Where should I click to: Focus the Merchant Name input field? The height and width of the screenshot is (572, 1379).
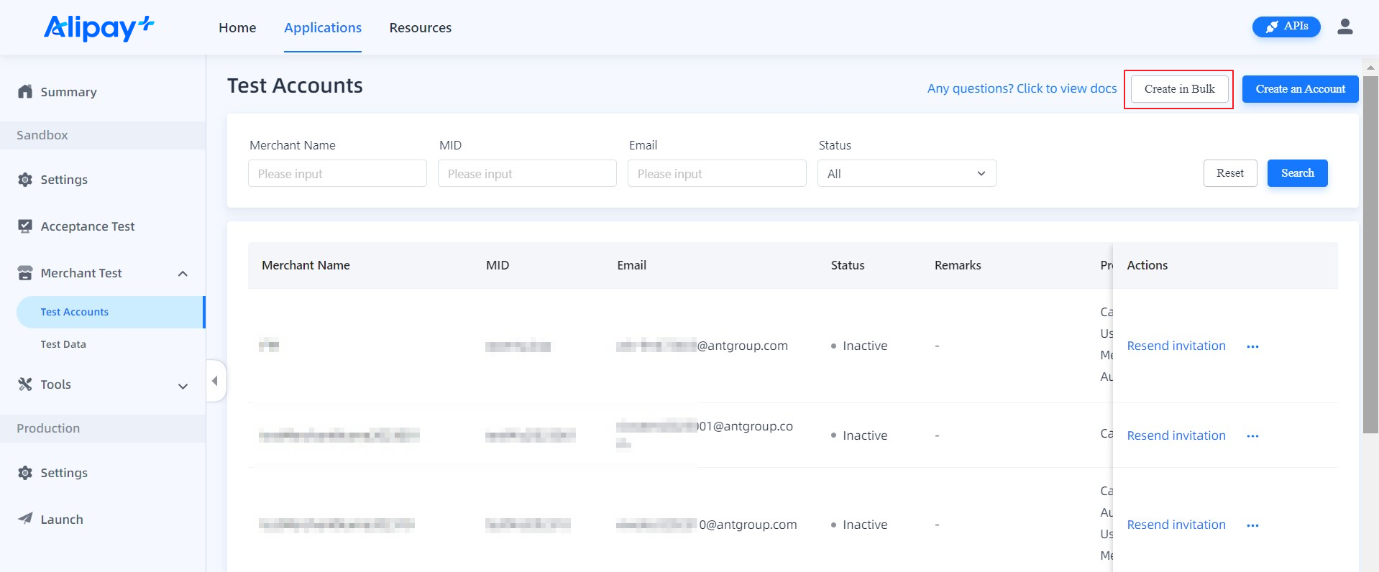pos(337,173)
